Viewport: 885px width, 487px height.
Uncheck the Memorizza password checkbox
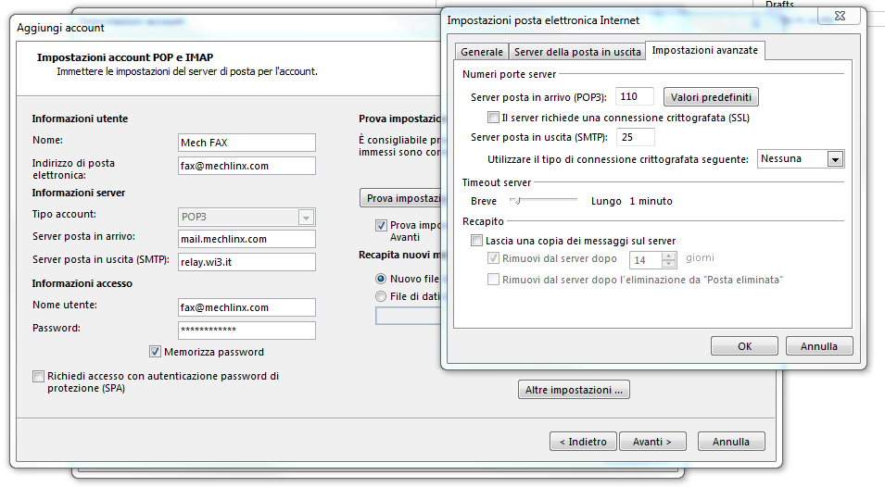[x=156, y=352]
